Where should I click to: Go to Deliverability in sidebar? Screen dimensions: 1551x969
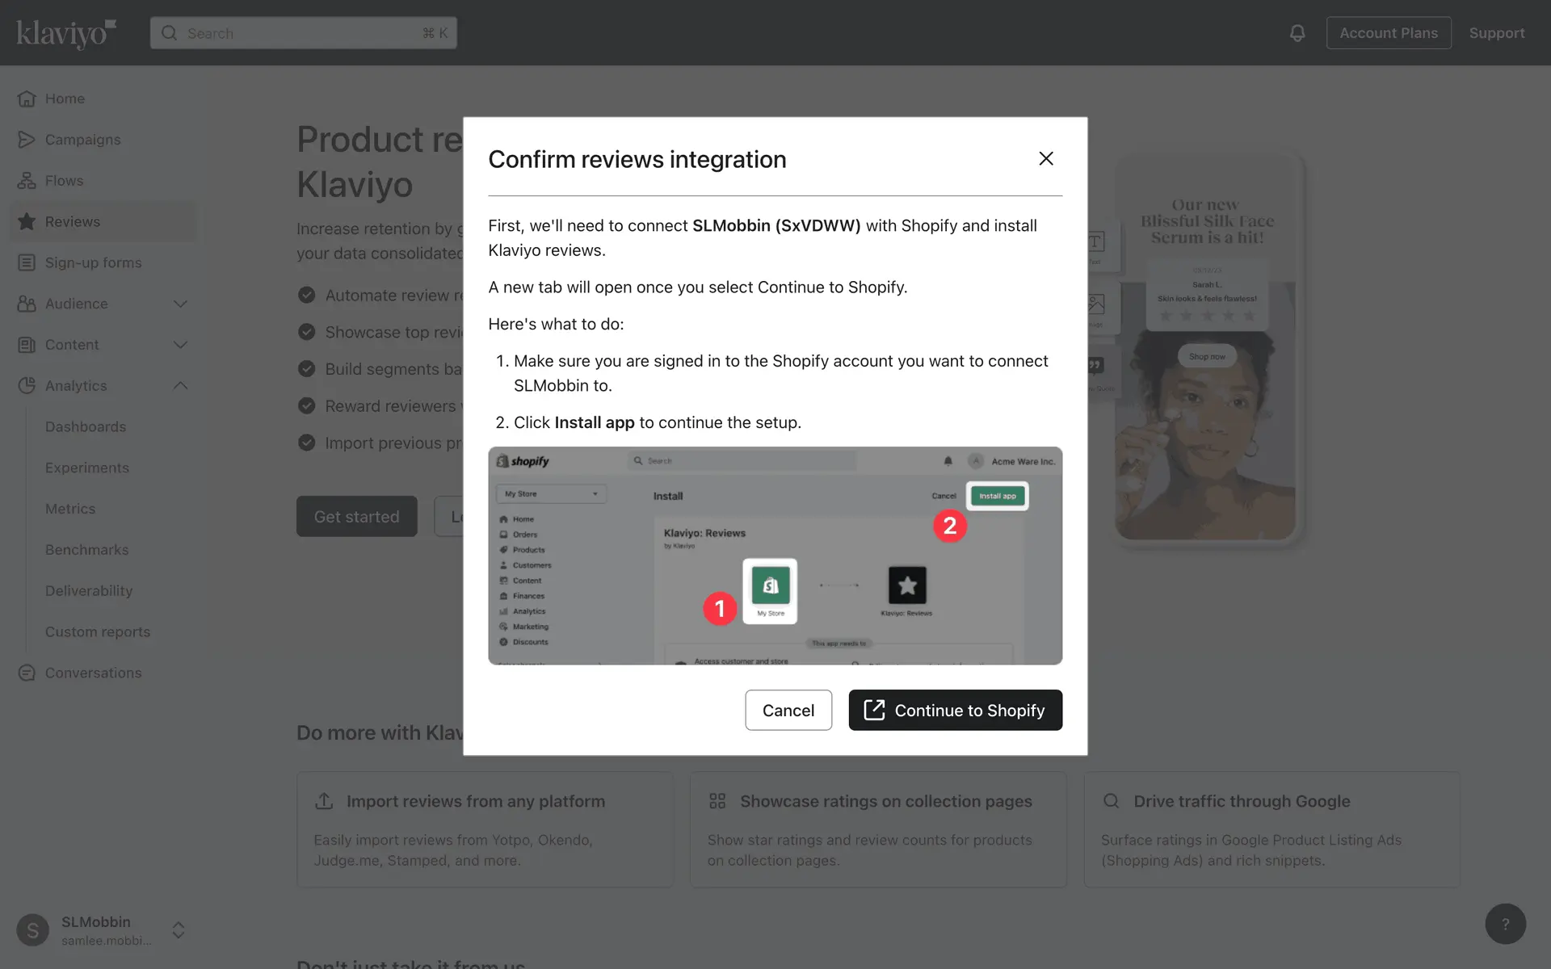tap(89, 590)
